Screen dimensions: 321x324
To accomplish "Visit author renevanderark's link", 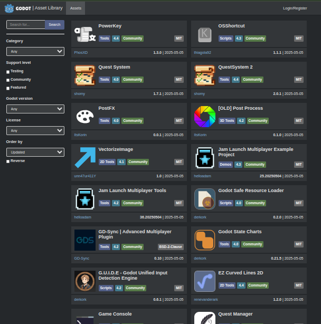I will click(x=206, y=299).
